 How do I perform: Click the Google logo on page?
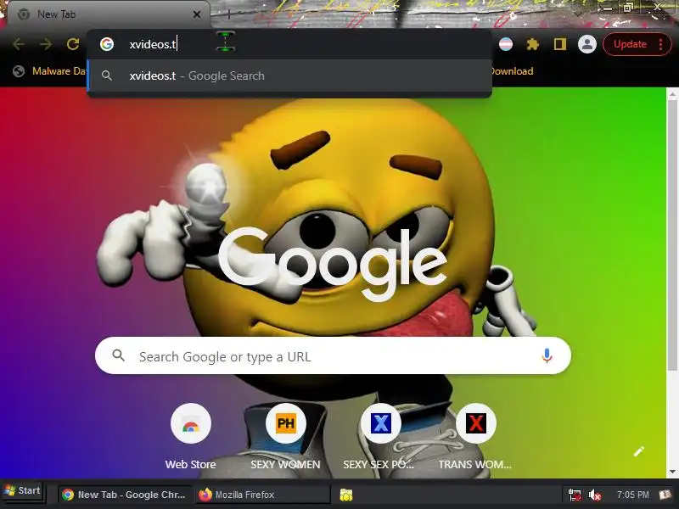[333, 264]
